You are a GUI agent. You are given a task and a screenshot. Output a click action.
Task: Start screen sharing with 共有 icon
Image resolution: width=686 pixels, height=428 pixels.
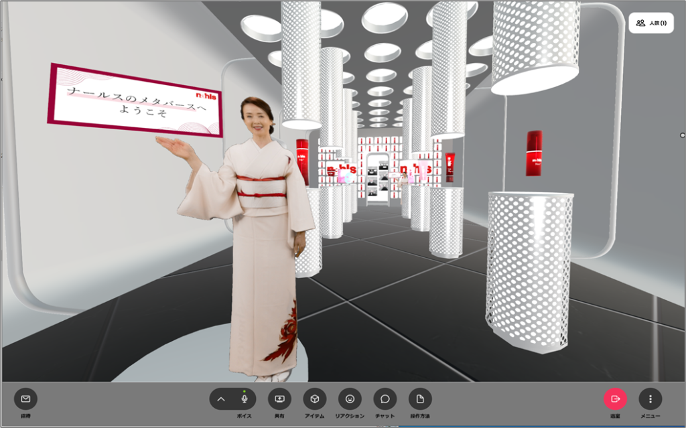click(x=279, y=399)
